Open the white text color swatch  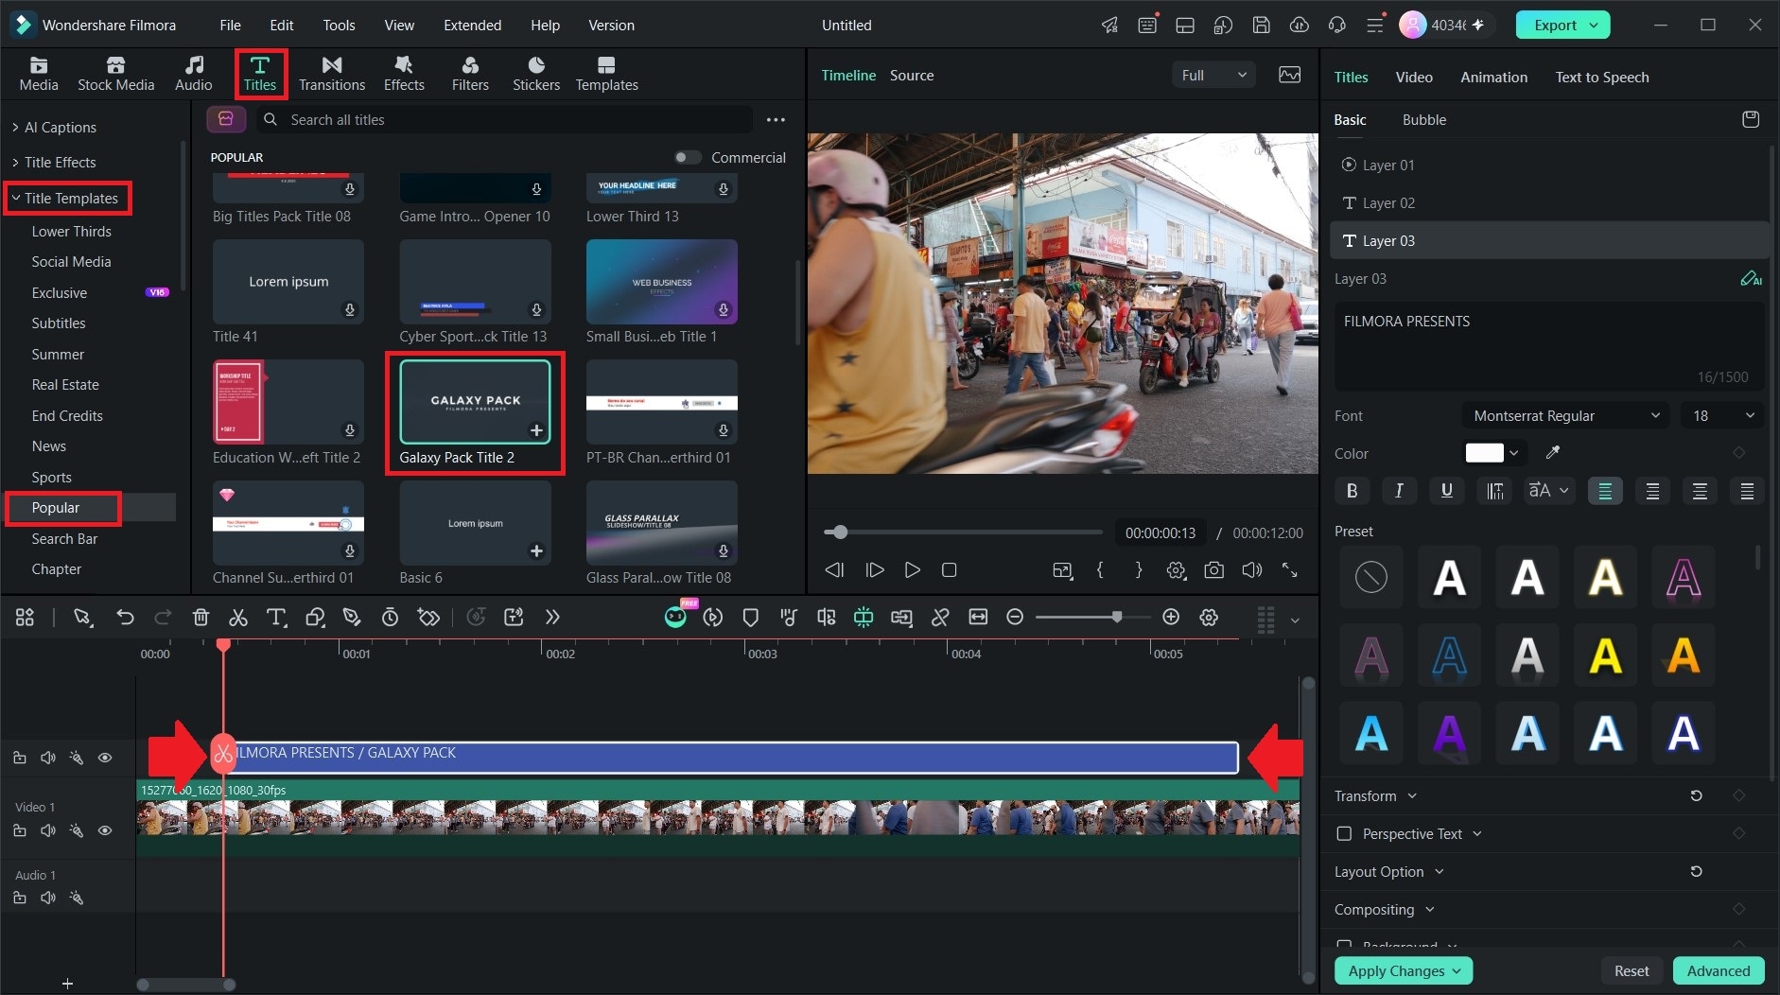coord(1484,453)
